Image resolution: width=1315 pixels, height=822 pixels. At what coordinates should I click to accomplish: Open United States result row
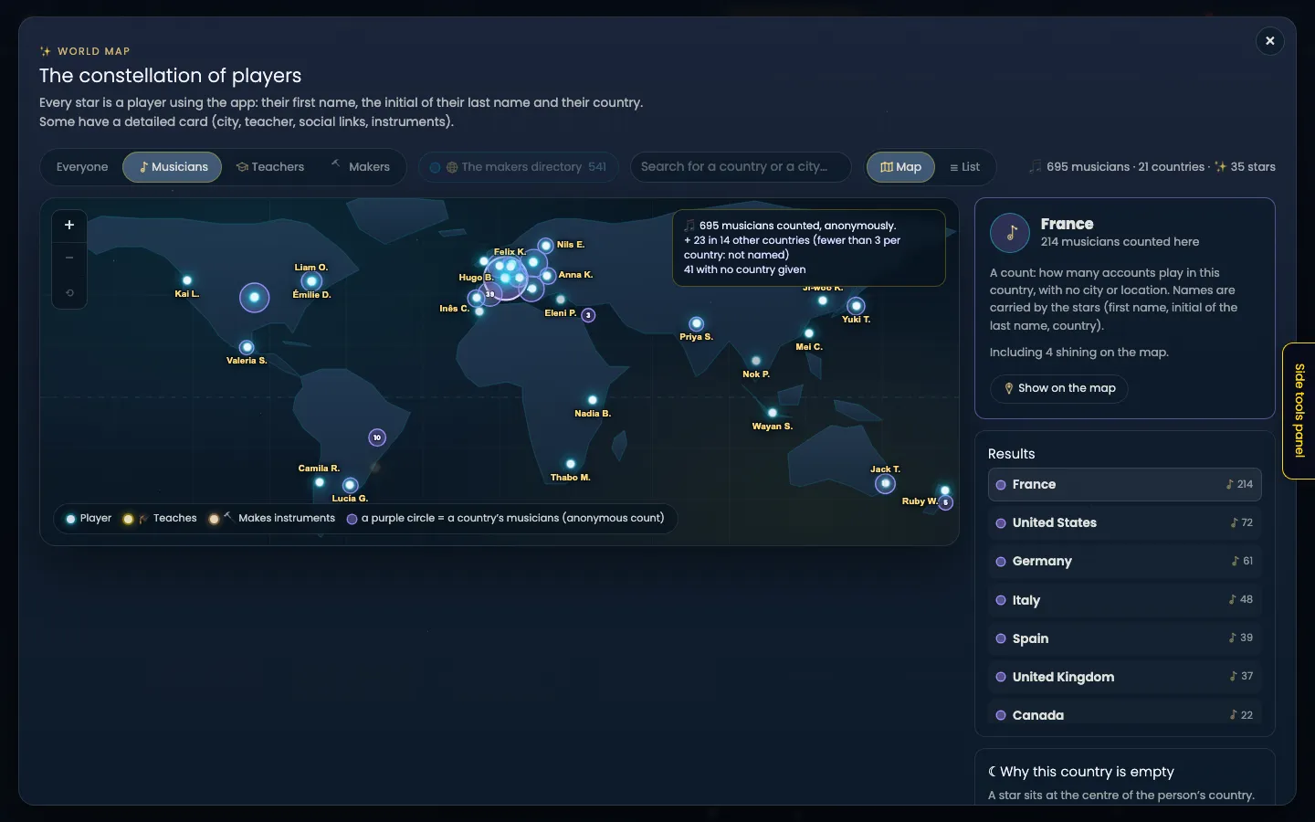click(1125, 523)
